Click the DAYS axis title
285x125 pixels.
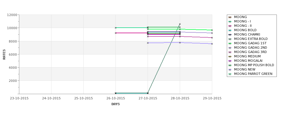115,104
